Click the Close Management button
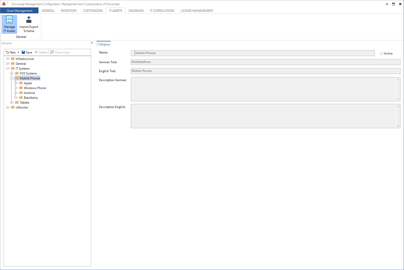The image size is (404, 270). (x=19, y=11)
